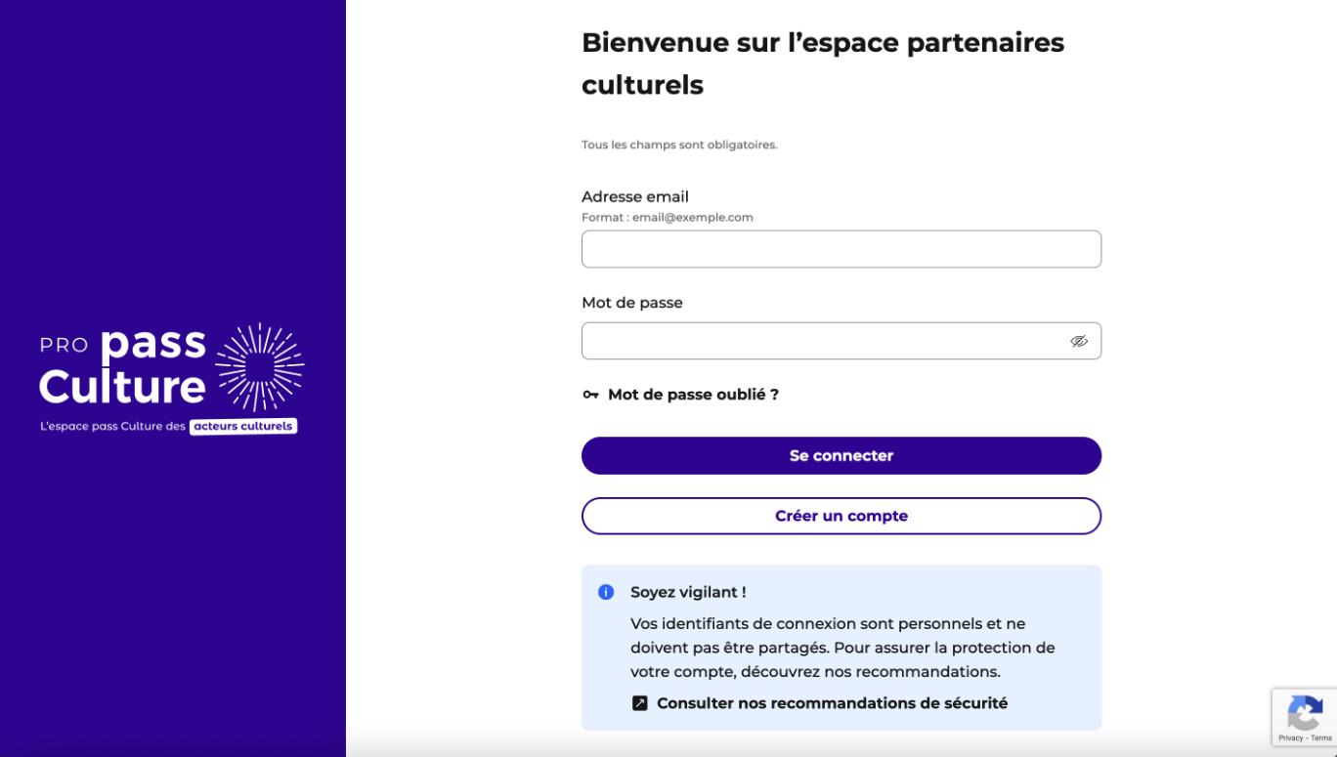Click the reCAPTCHA logo badge

1305,713
